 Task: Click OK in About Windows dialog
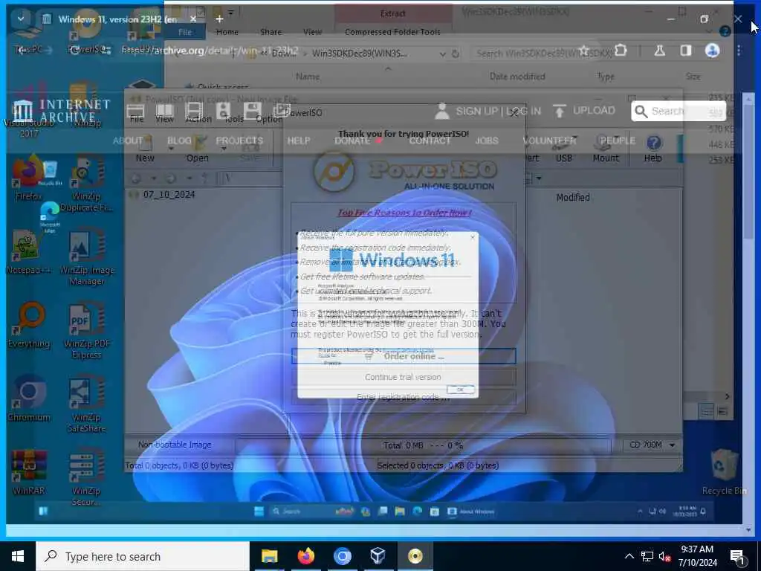[460, 390]
